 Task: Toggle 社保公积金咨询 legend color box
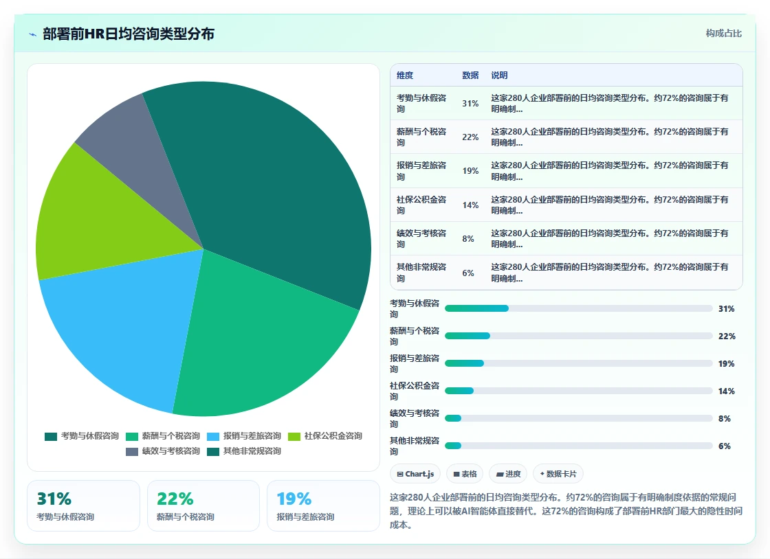pos(294,436)
